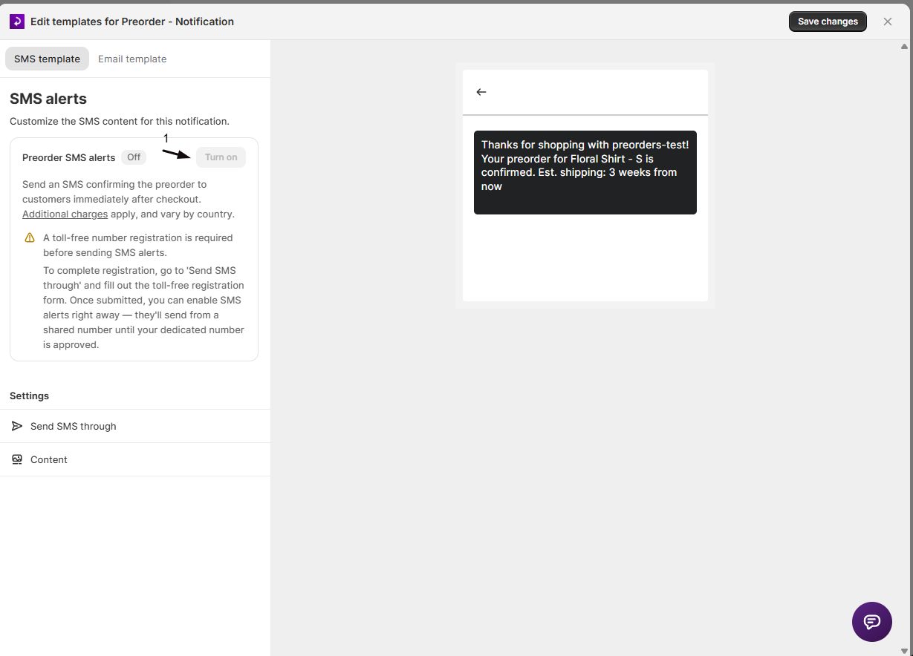Click the yellow warning triangle icon
This screenshot has height=656, width=913.
coord(30,238)
